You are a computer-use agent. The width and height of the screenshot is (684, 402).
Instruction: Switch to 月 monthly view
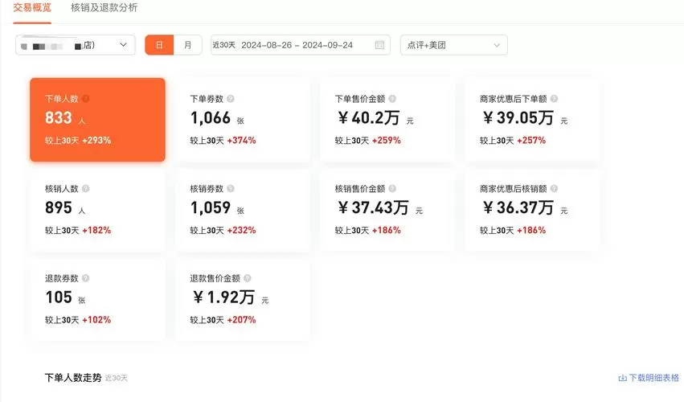(188, 45)
